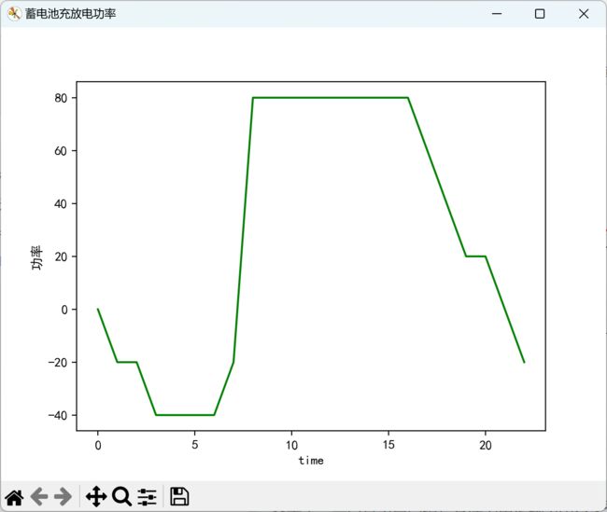Click x-axis tick label 15
Viewport: 607px width, 512px height.
tap(388, 445)
